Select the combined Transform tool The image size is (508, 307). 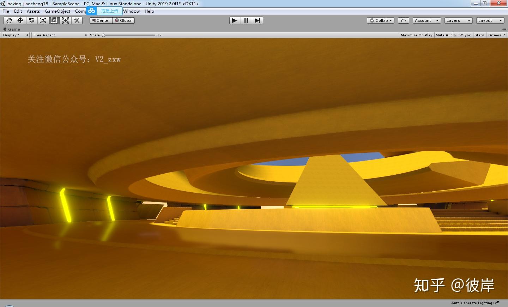point(65,20)
